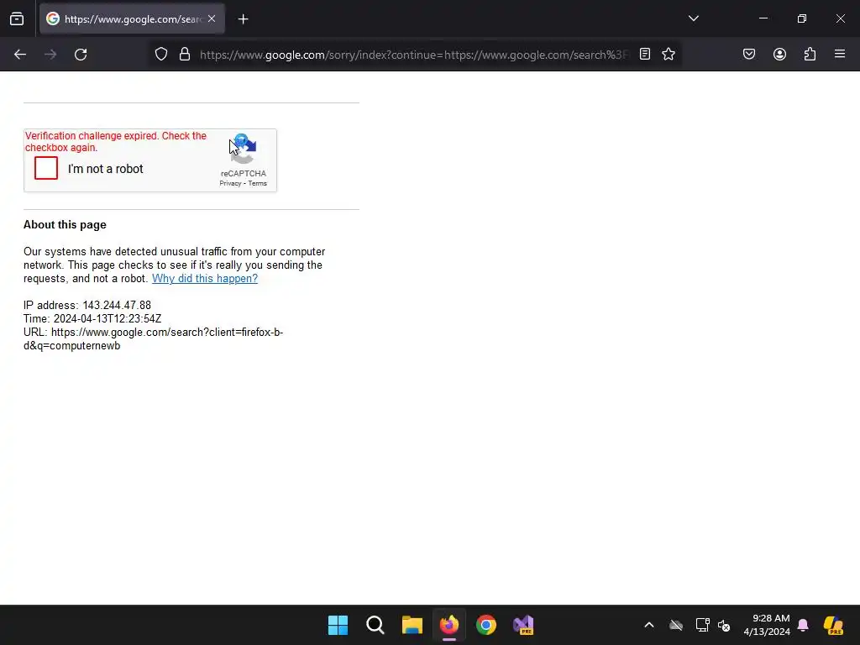The height and width of the screenshot is (645, 860).
Task: Open the Firefox application menu
Action: click(x=840, y=54)
